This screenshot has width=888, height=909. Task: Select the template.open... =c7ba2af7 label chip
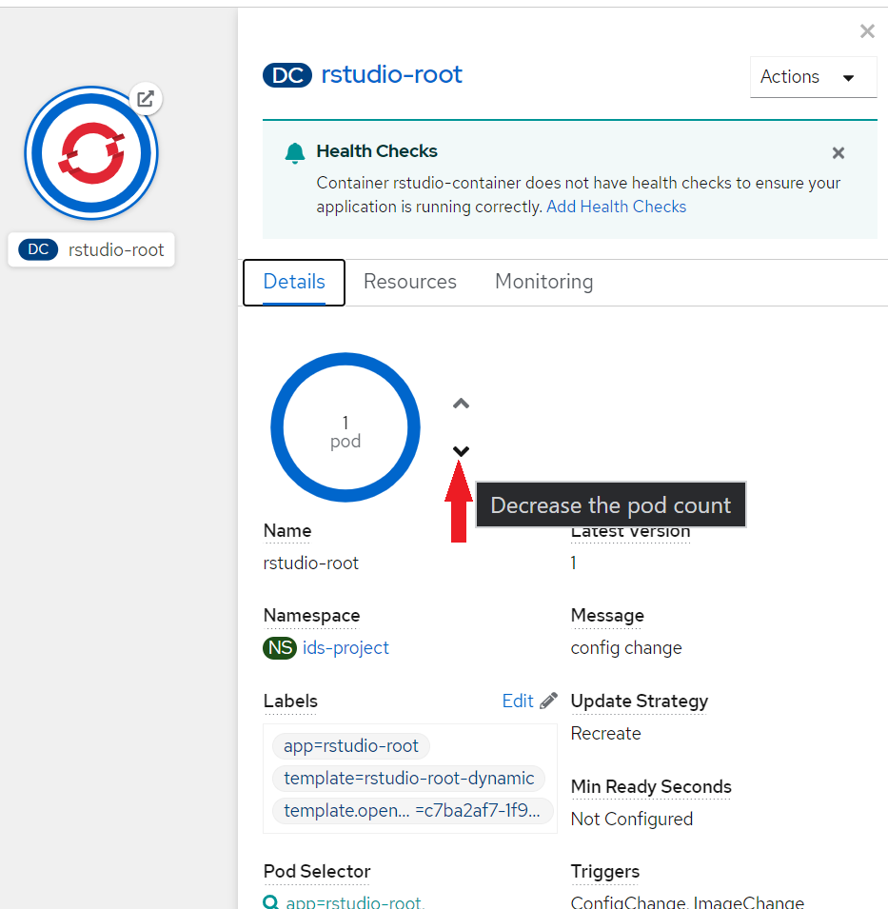coord(412,811)
